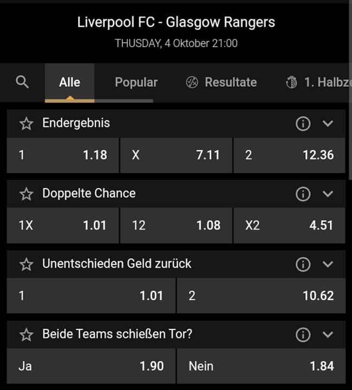Pick double chance X2 at 4.51
Screen dimensions: 352x390
pyautogui.click(x=289, y=225)
